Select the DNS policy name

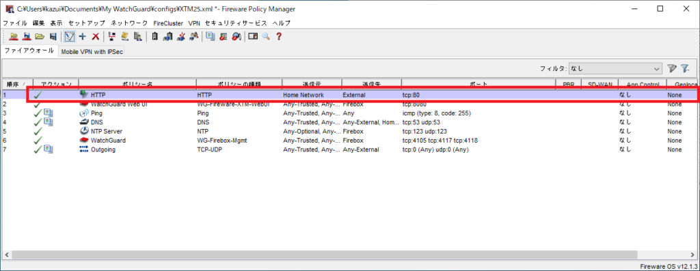click(97, 122)
